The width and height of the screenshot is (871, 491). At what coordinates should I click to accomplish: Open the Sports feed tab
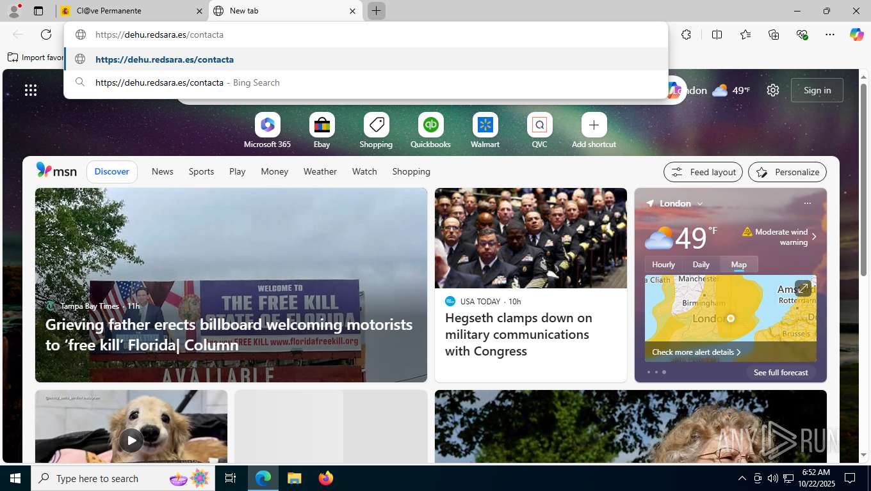201,171
